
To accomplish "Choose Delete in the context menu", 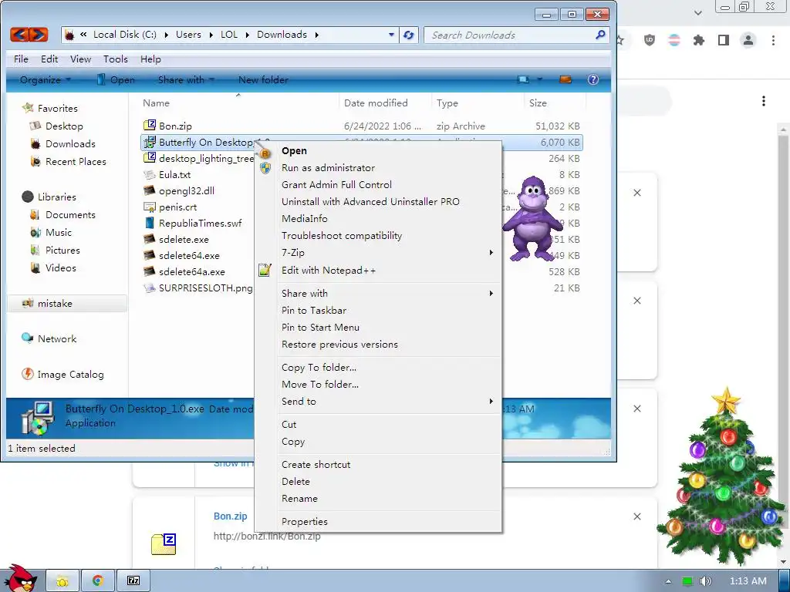I will pos(295,481).
